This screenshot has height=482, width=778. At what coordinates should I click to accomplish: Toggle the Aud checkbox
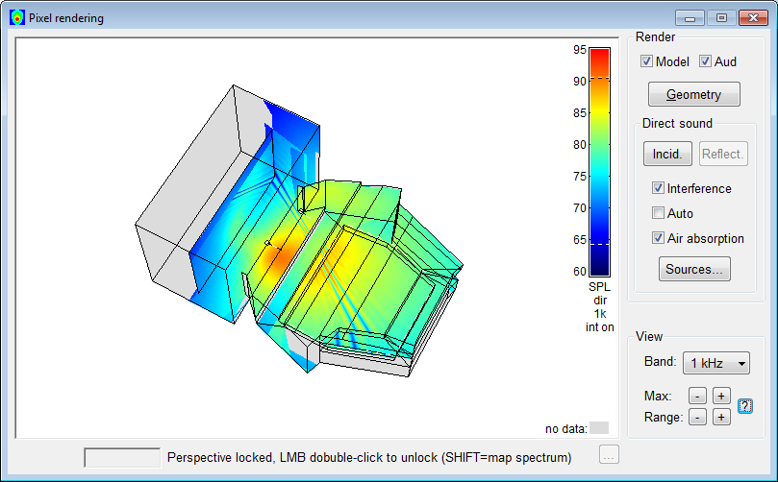(706, 61)
